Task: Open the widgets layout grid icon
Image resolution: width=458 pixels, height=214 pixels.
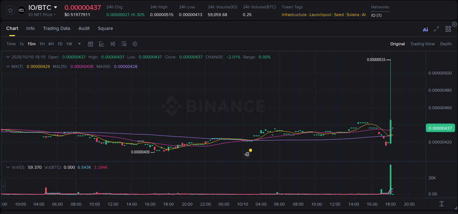Action: pyautogui.click(x=448, y=29)
